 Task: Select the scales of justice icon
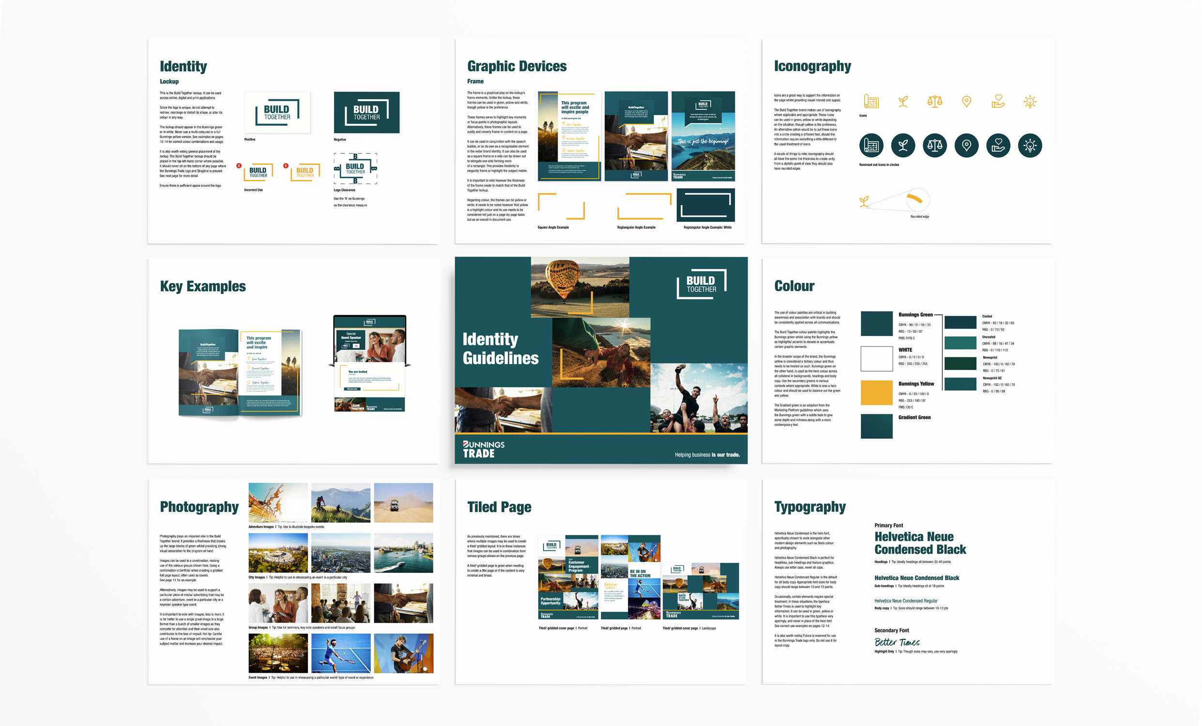tap(934, 102)
